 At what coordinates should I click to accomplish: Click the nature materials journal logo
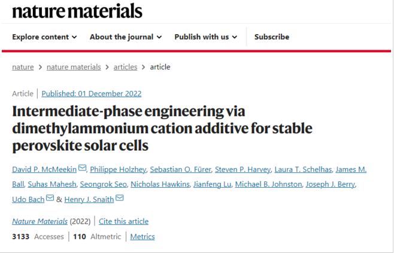tap(77, 11)
